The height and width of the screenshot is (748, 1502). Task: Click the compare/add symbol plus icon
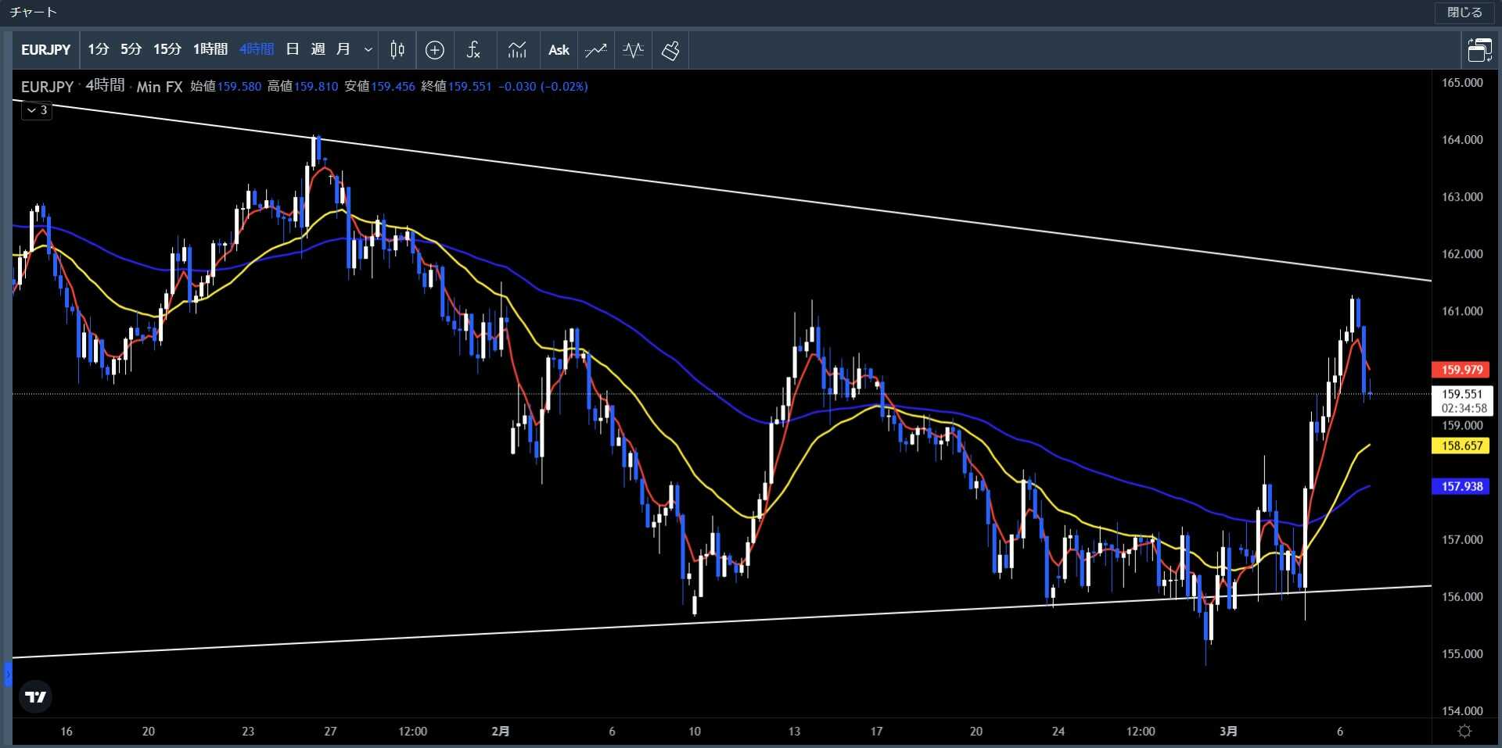click(x=435, y=50)
